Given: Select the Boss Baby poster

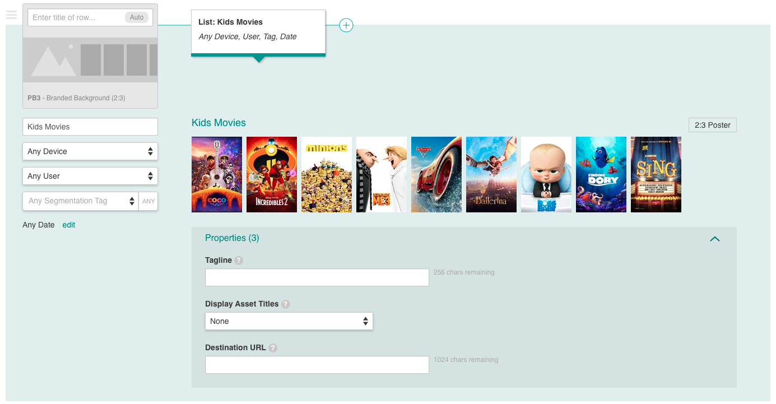Looking at the screenshot, I should pyautogui.click(x=546, y=175).
